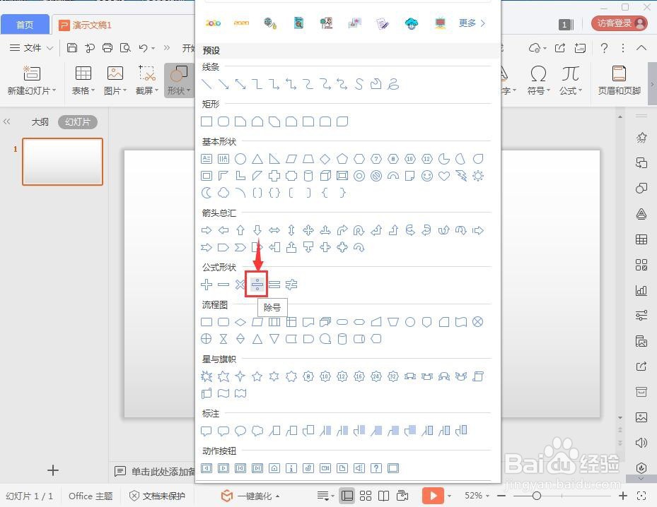Click the 一键美化 beautify button
Image resolution: width=657 pixels, height=507 pixels.
(x=250, y=496)
